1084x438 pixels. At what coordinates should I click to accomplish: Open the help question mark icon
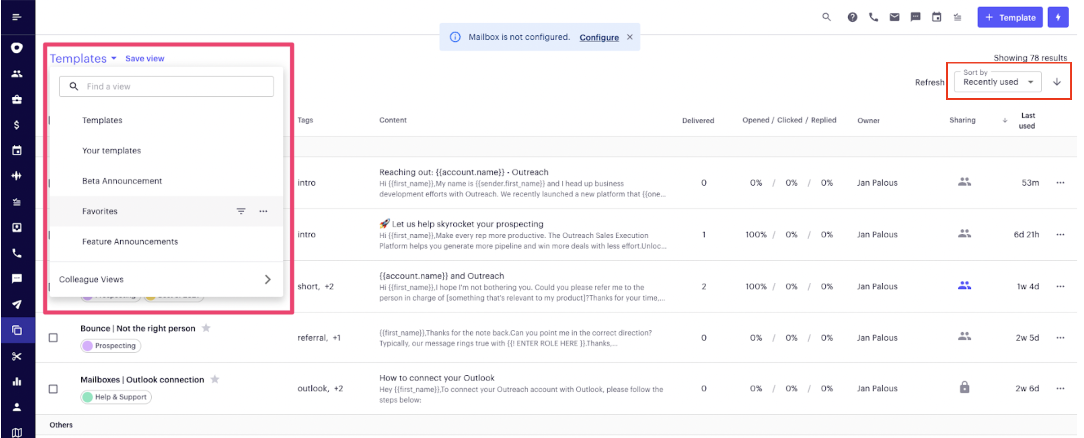tap(852, 17)
